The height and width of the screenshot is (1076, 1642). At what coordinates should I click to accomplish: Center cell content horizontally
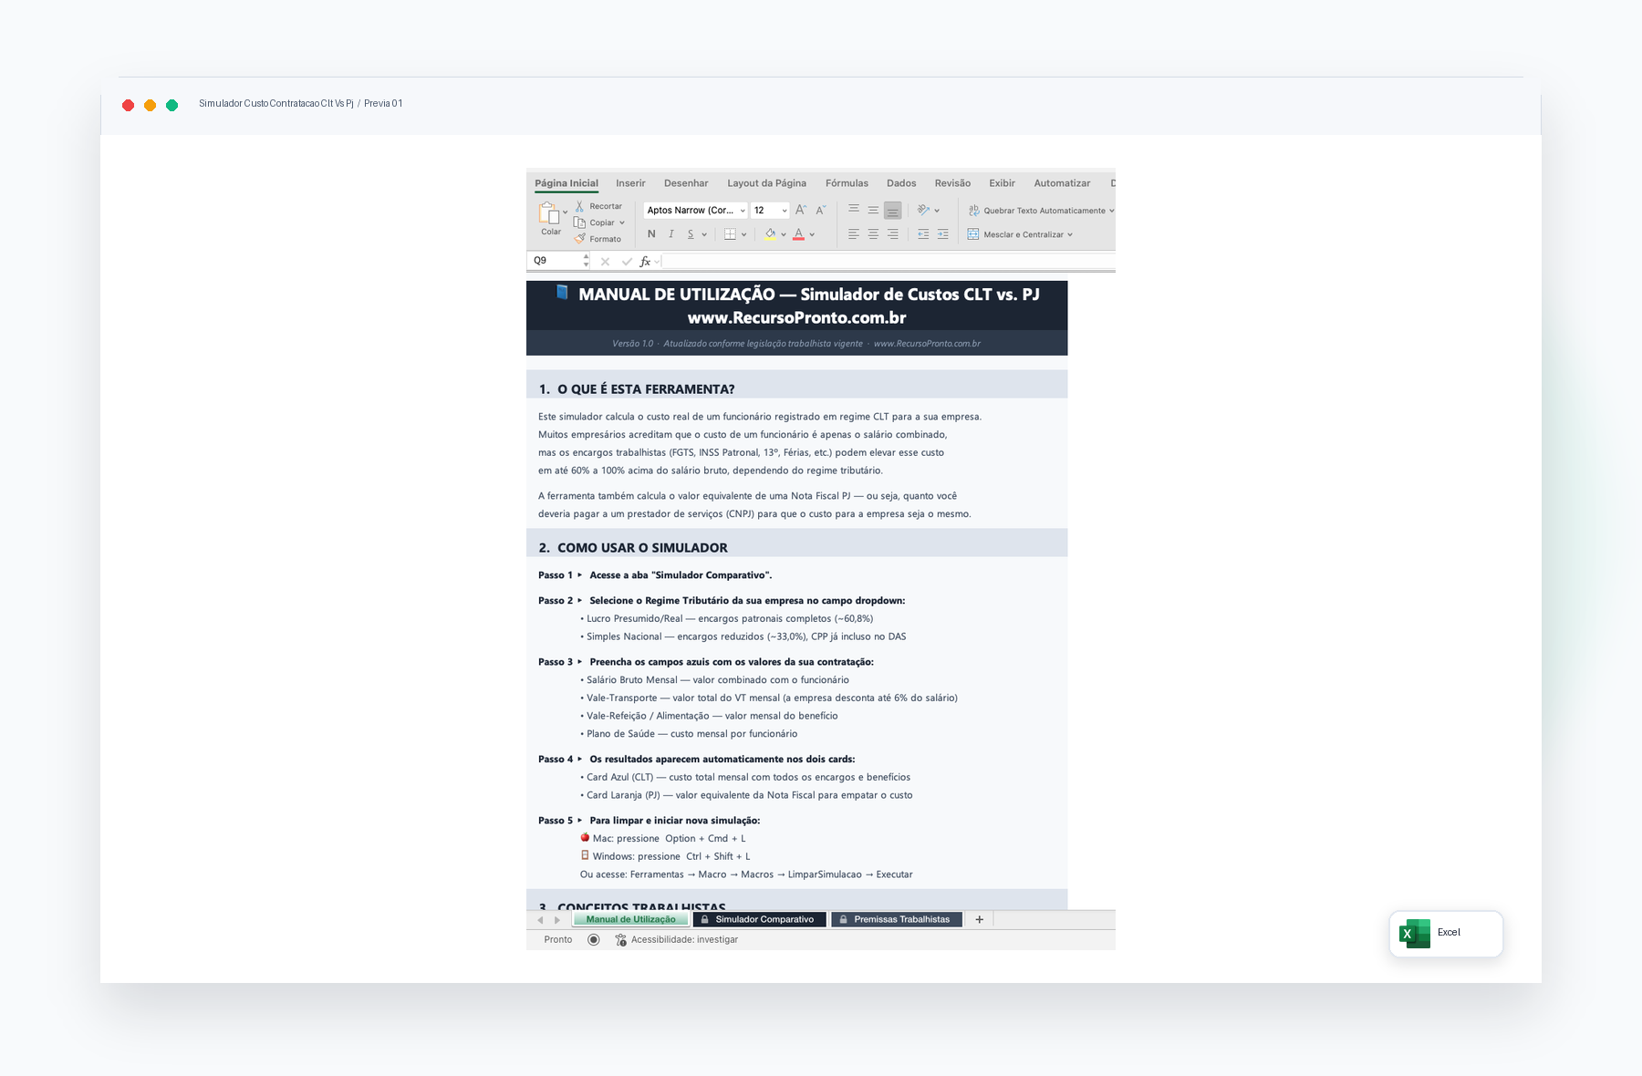[873, 234]
